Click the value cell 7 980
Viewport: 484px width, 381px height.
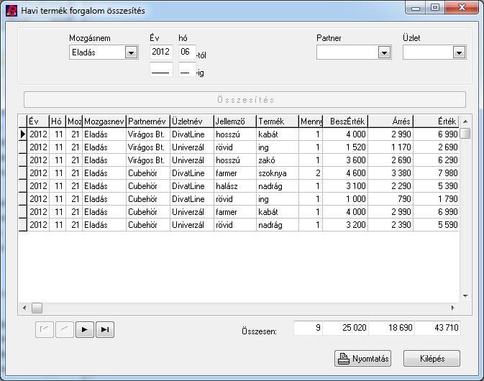click(436, 173)
